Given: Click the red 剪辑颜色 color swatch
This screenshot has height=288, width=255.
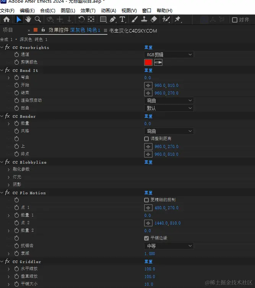Looking at the screenshot, I should pyautogui.click(x=148, y=62).
